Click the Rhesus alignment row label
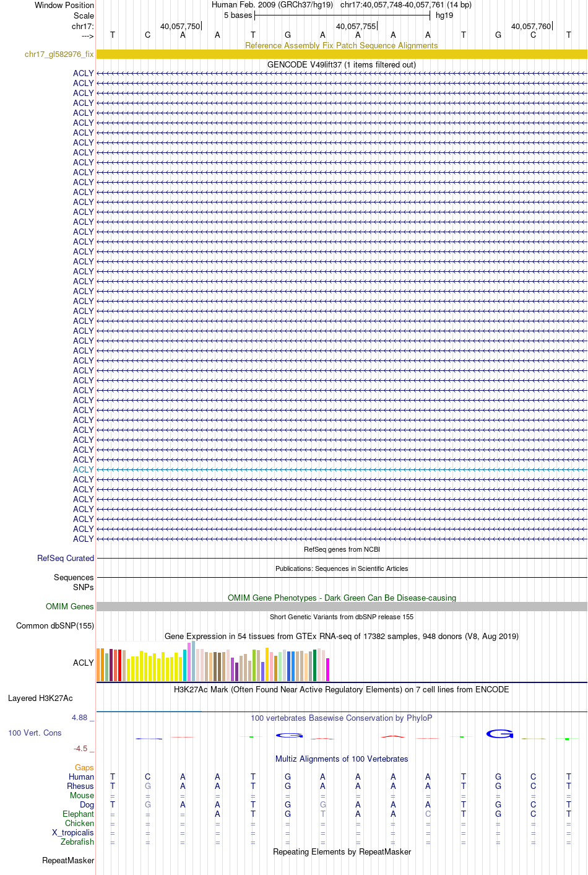The image size is (588, 875). (80, 786)
